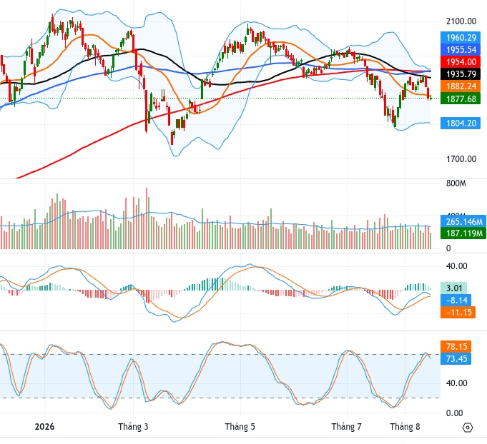Select the 265.146M volume average label

463,222
